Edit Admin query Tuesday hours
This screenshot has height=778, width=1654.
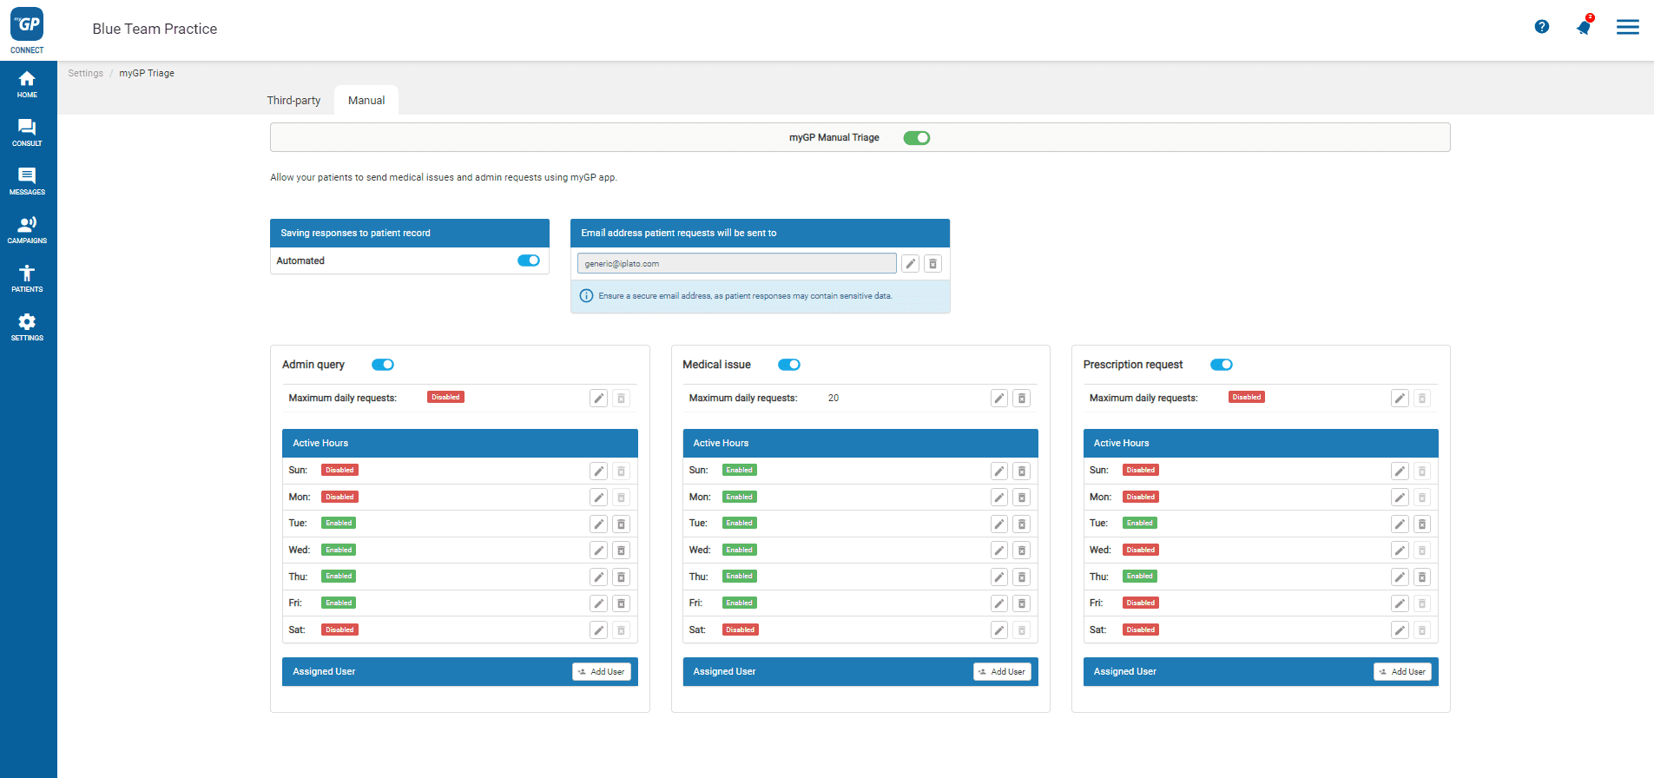[599, 524]
